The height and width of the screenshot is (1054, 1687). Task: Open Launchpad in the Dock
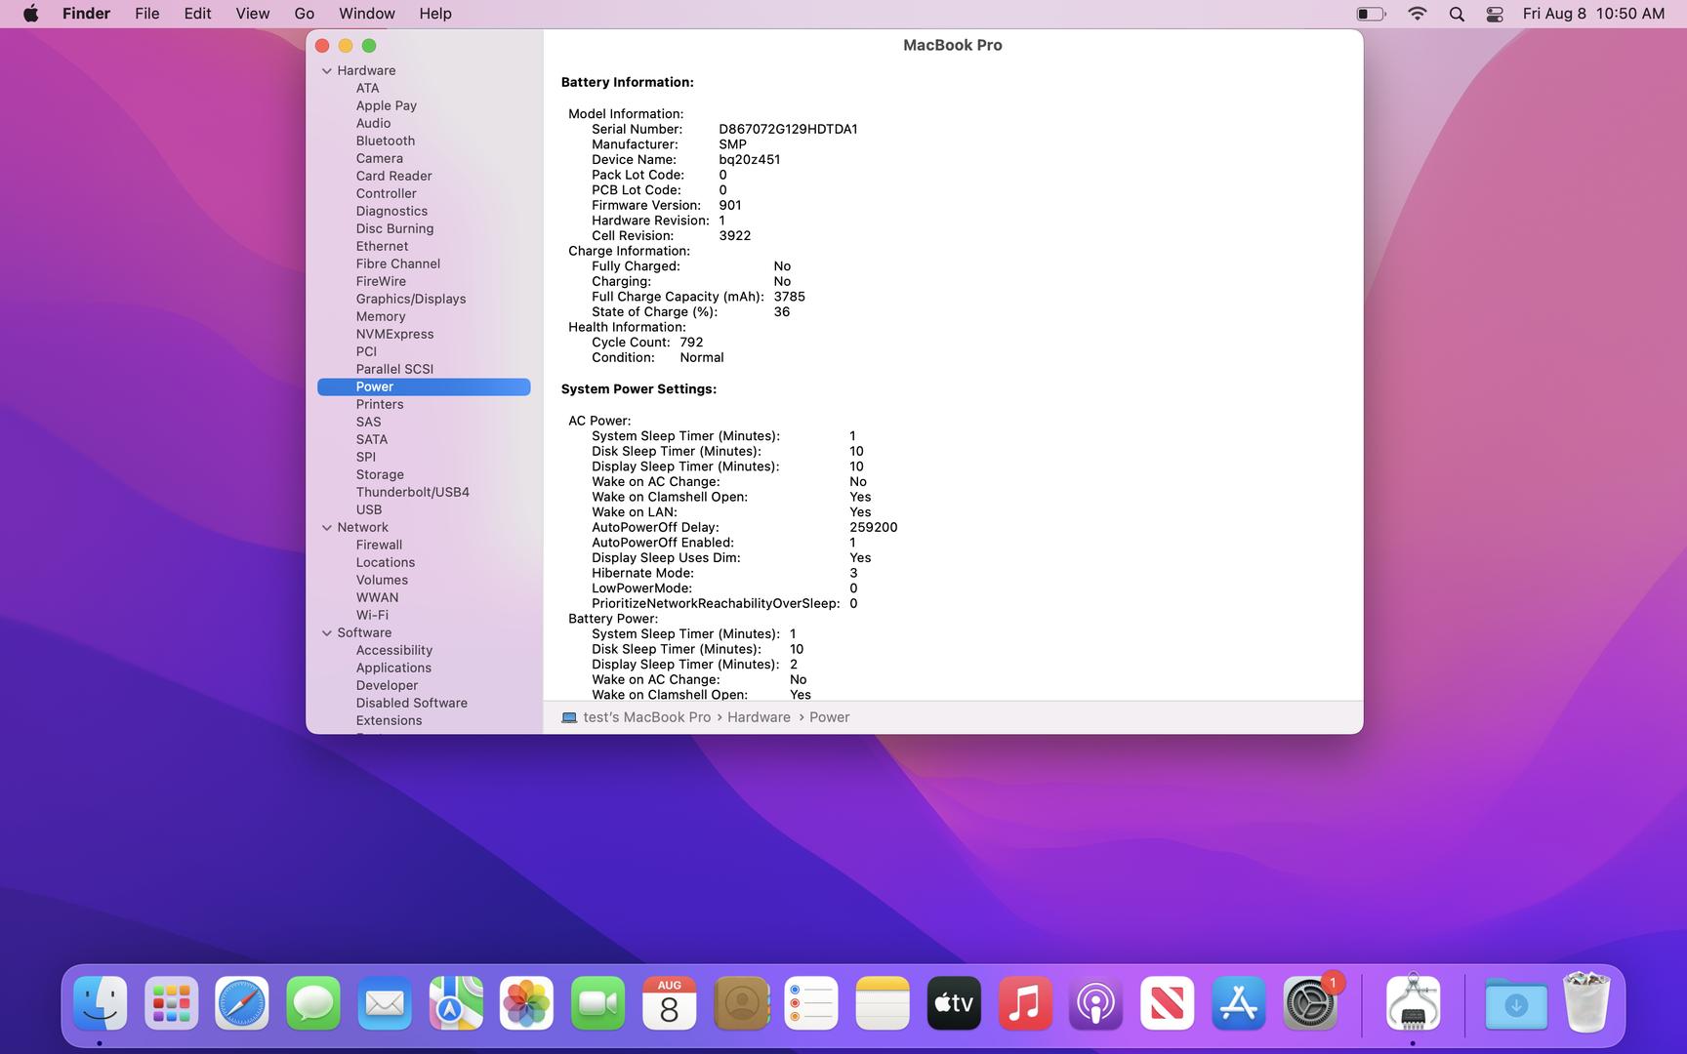(171, 1003)
